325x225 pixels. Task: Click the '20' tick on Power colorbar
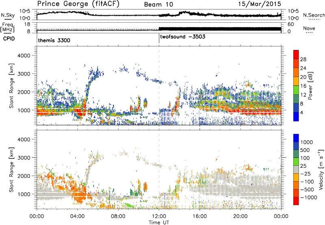click(x=303, y=77)
